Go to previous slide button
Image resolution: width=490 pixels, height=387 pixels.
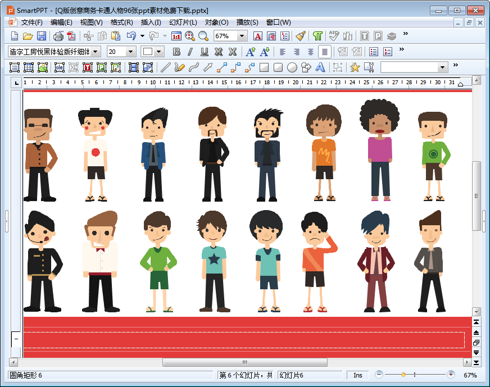476,333
